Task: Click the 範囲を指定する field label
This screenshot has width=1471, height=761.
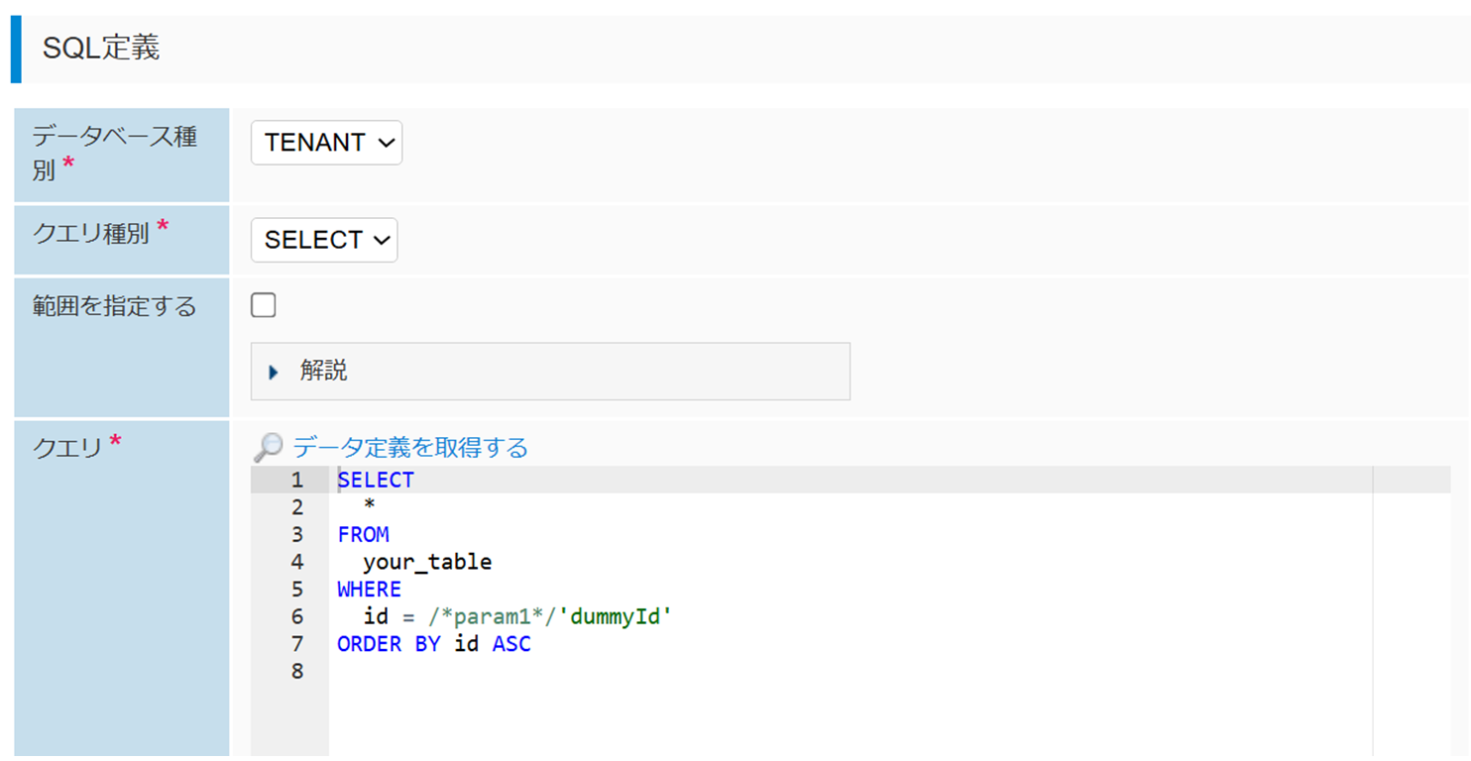Action: tap(115, 307)
